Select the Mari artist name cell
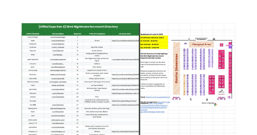Image resolution: width=257 pixels, height=135 pixels. pyautogui.click(x=33, y=116)
